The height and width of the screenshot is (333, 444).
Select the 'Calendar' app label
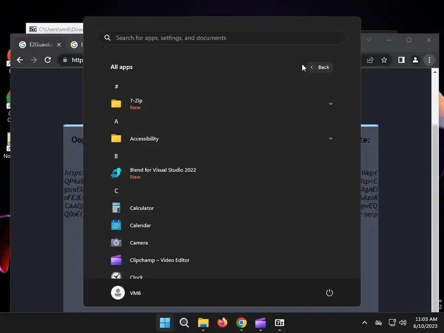(x=140, y=225)
